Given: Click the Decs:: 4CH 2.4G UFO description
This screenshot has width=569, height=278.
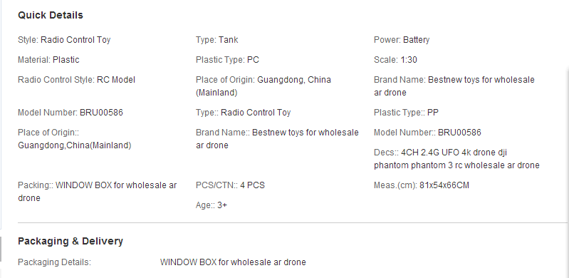Looking at the screenshot, I should [457, 159].
